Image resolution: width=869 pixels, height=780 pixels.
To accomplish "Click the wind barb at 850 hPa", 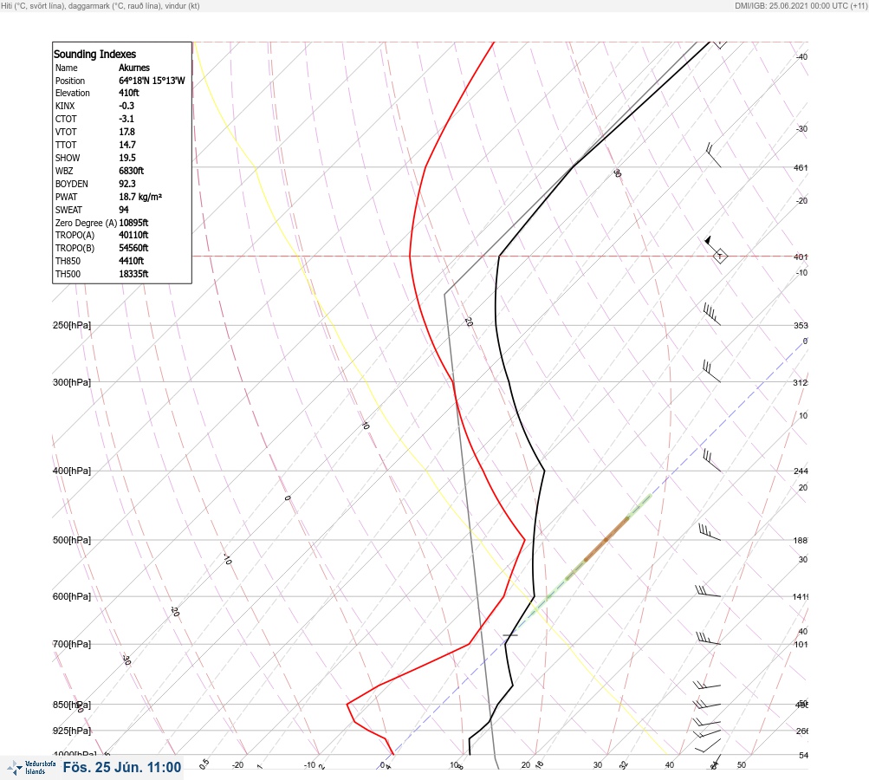I will point(707,705).
